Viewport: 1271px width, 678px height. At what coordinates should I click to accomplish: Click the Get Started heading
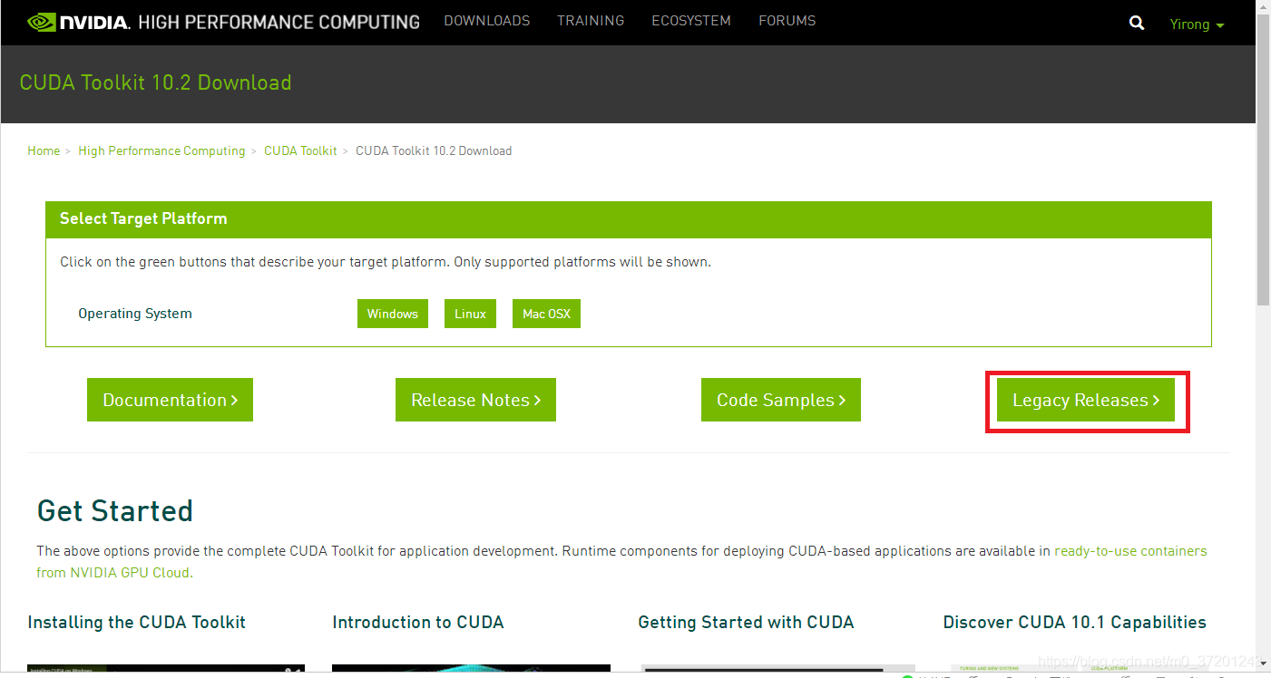coord(115,510)
